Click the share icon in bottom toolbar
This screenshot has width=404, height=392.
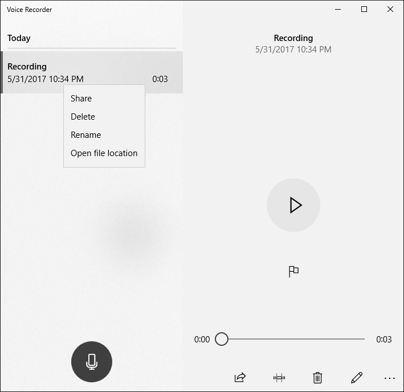click(240, 377)
